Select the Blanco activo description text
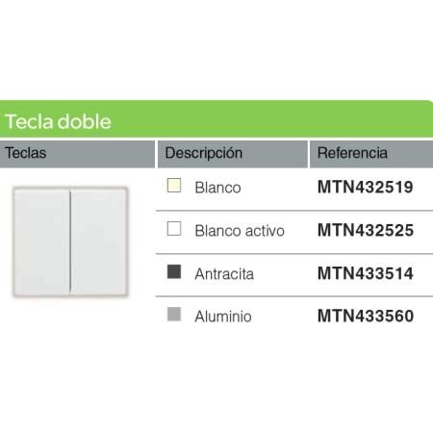 [240, 231]
